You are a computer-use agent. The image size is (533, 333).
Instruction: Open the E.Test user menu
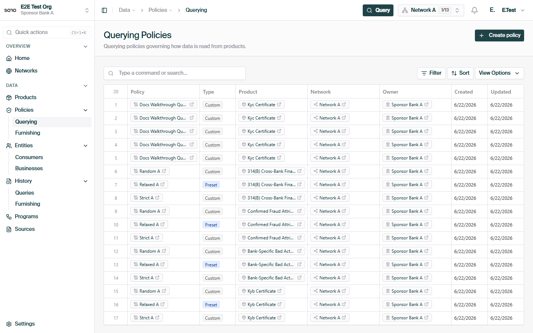[507, 10]
